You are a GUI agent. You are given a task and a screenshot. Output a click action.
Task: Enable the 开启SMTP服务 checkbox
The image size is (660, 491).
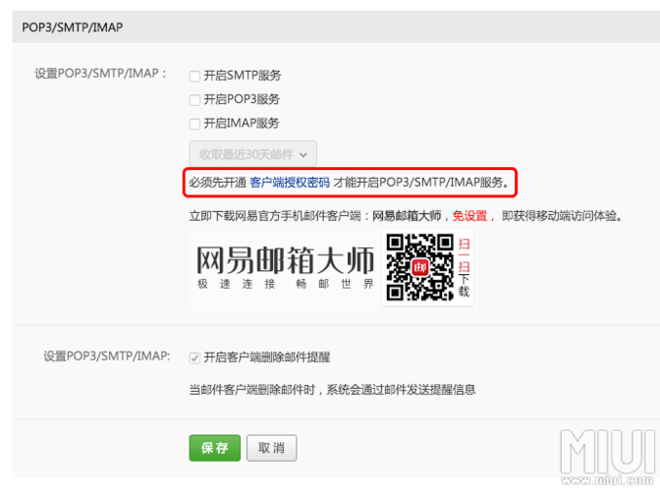coord(194,76)
